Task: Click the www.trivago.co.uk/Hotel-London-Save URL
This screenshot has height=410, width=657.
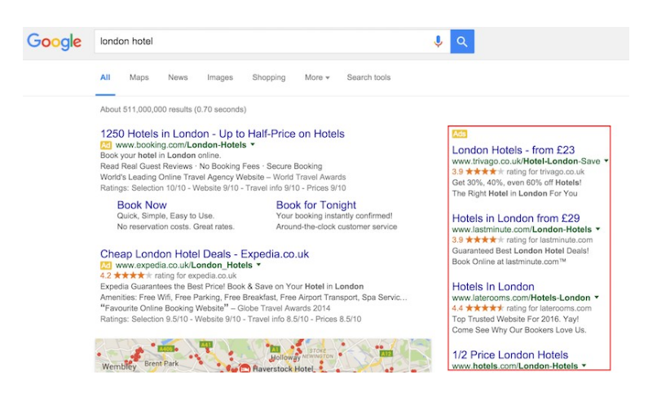Action: (526, 161)
